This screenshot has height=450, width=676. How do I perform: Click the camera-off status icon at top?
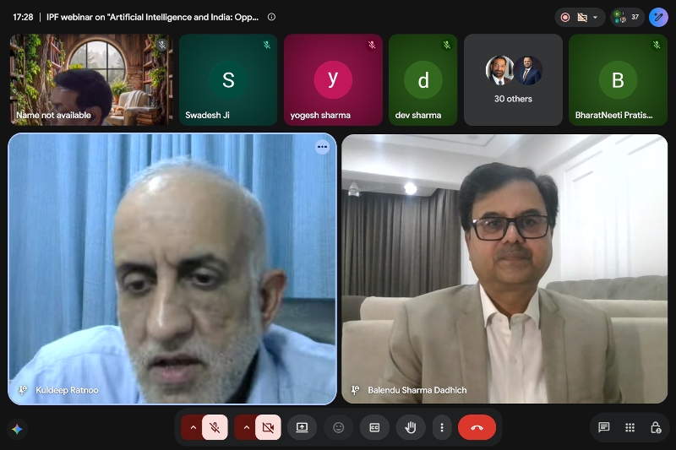tap(582, 17)
